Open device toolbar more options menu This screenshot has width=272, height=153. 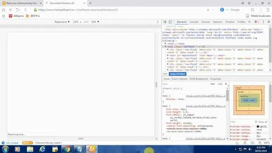click(x=158, y=22)
